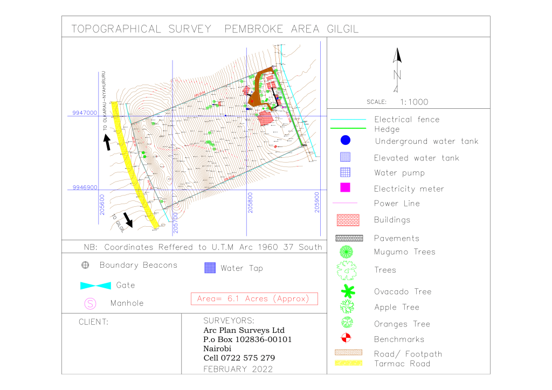Screen dimensions: 552x390
Task: Click the Manhole symbol in the legend
Action: coord(89,303)
